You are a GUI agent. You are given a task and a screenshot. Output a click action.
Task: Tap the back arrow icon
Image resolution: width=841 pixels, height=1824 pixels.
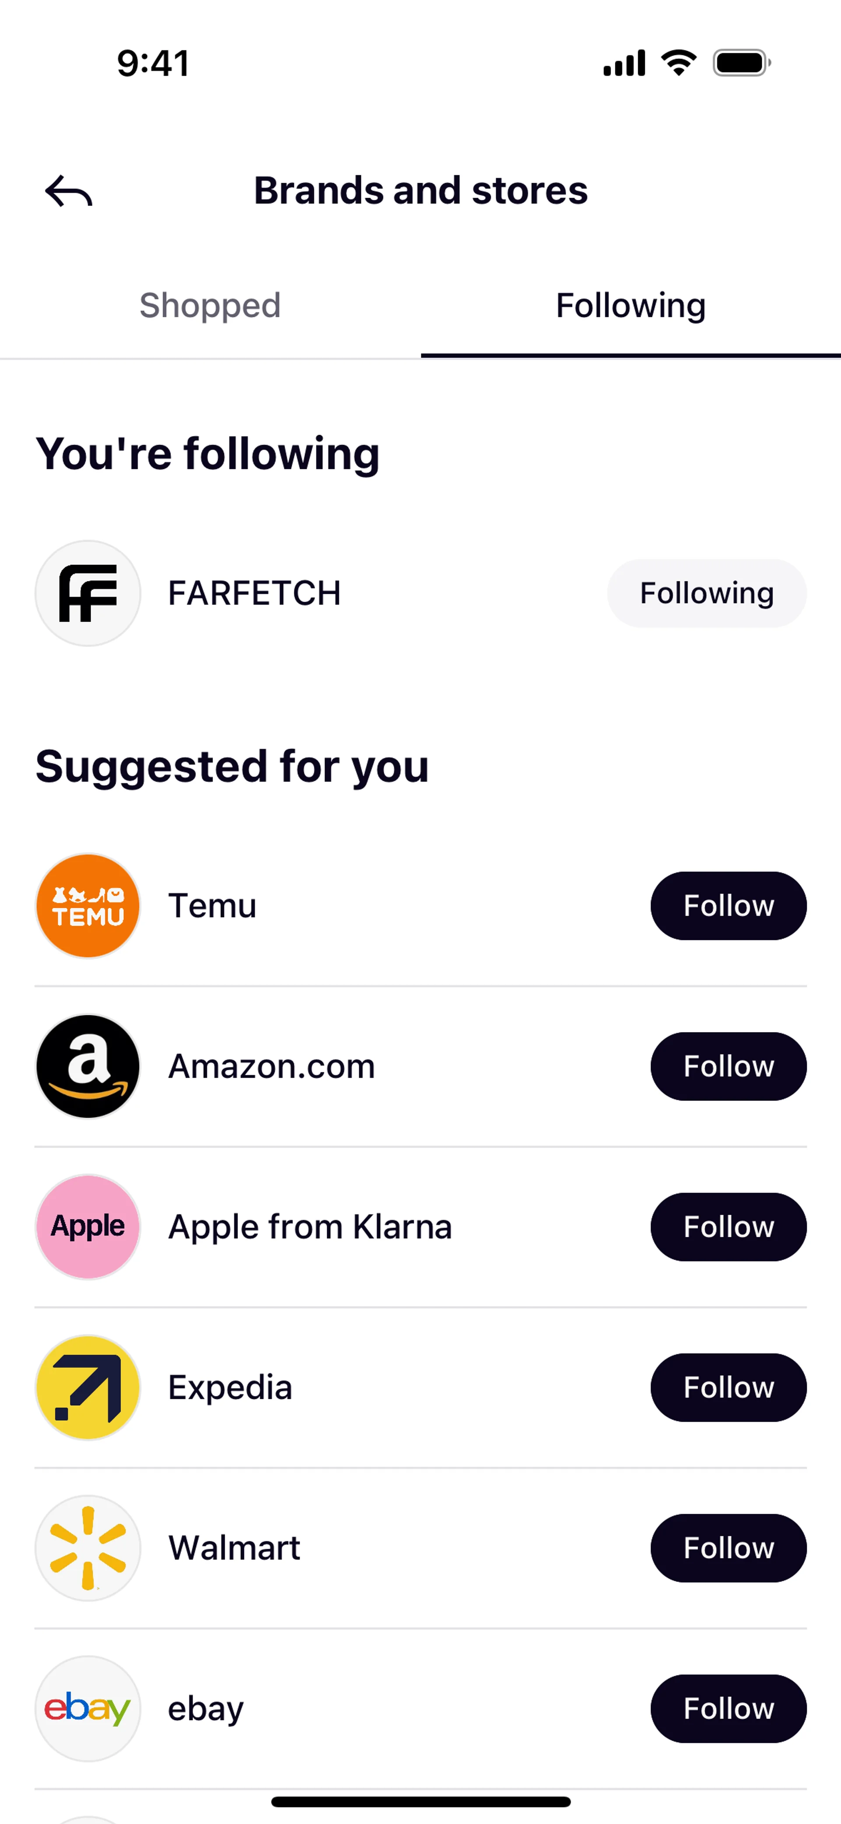(69, 191)
